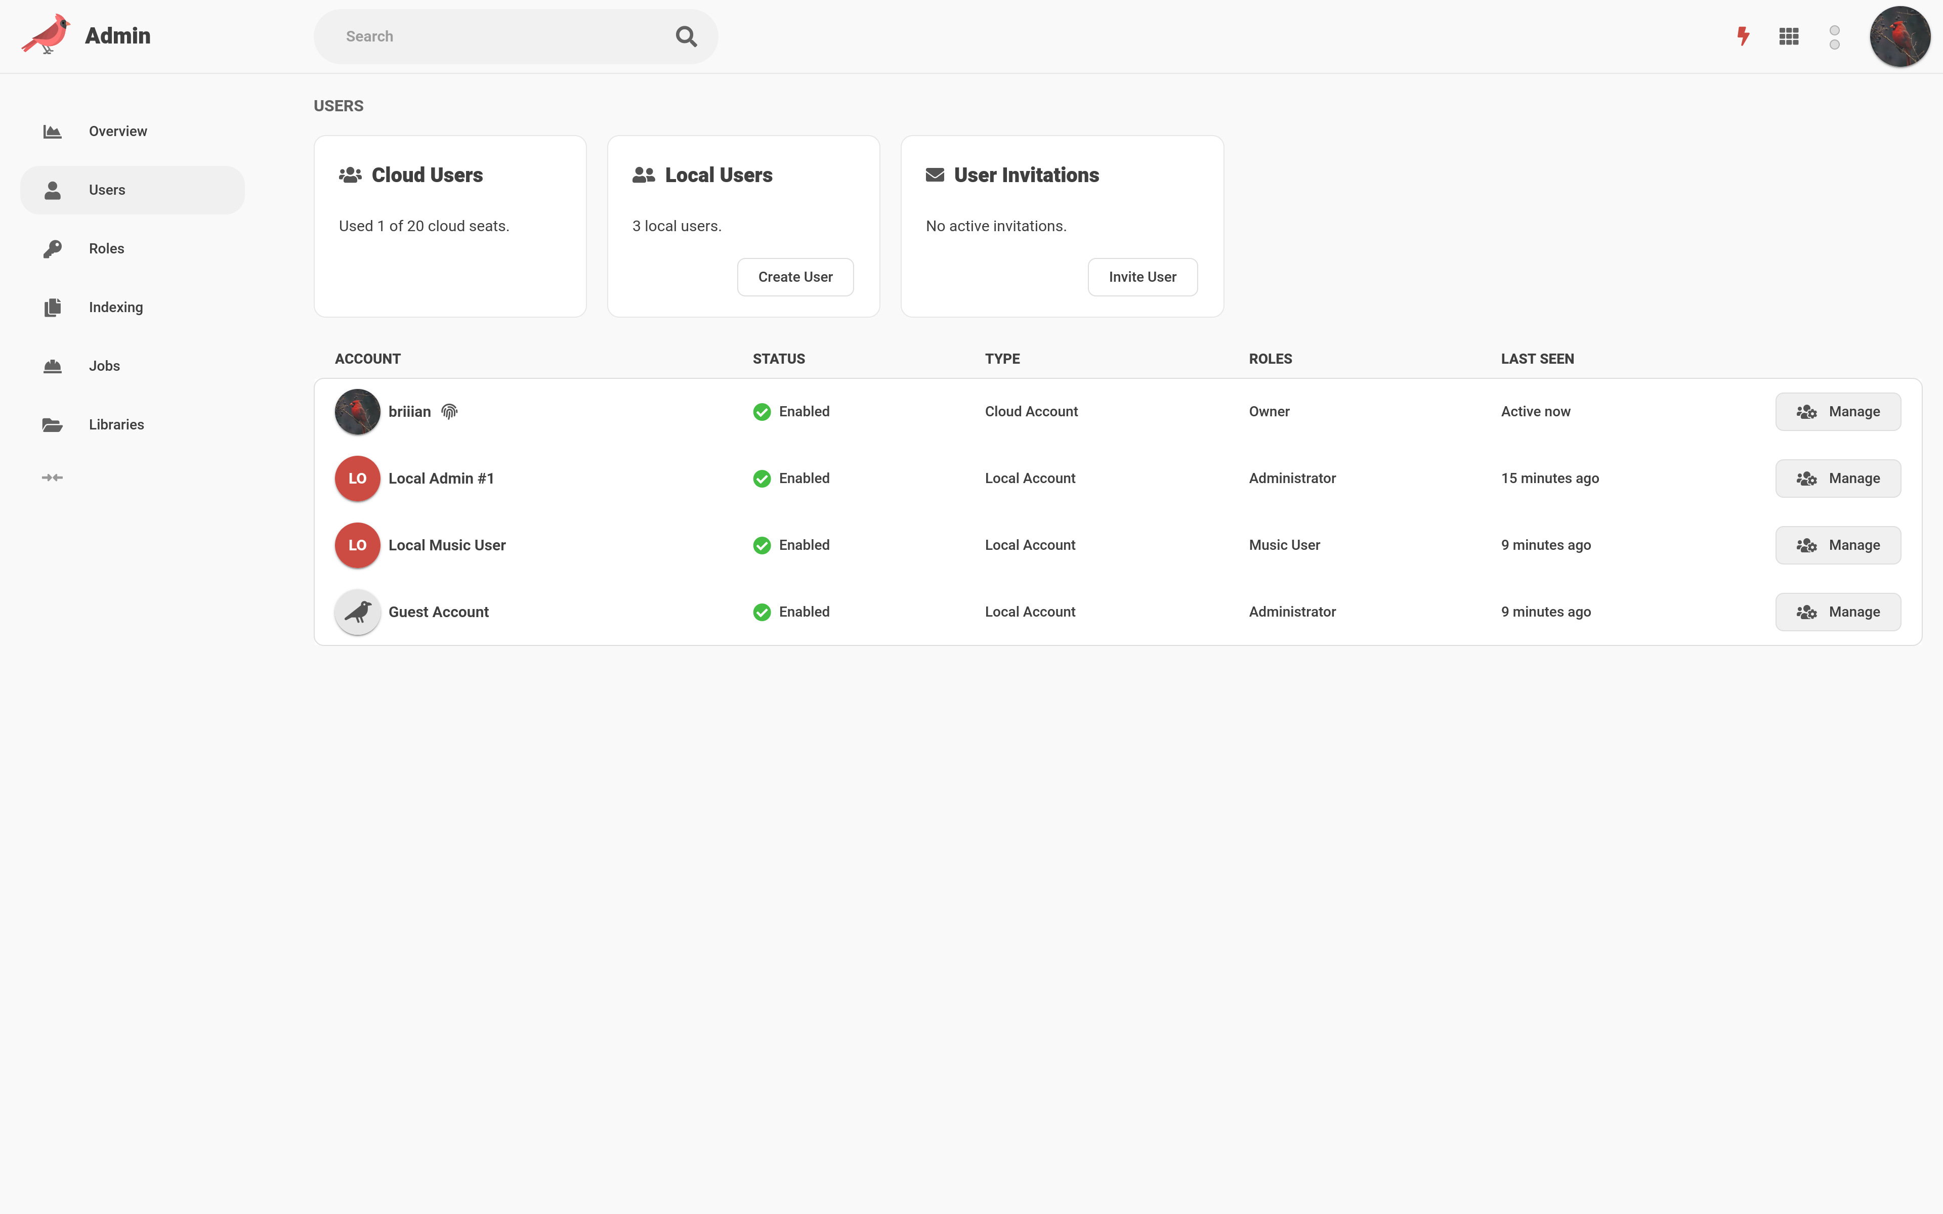The height and width of the screenshot is (1214, 1943).
Task: Click the magnifying glass search icon
Action: pos(686,36)
